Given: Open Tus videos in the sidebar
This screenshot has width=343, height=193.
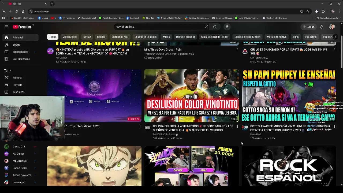Looking at the screenshot, I should [x=20, y=92].
